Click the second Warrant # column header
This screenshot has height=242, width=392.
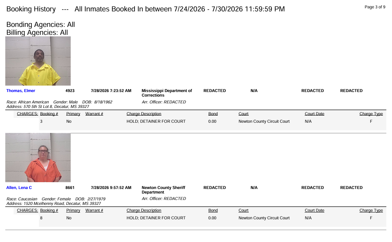pos(94,211)
